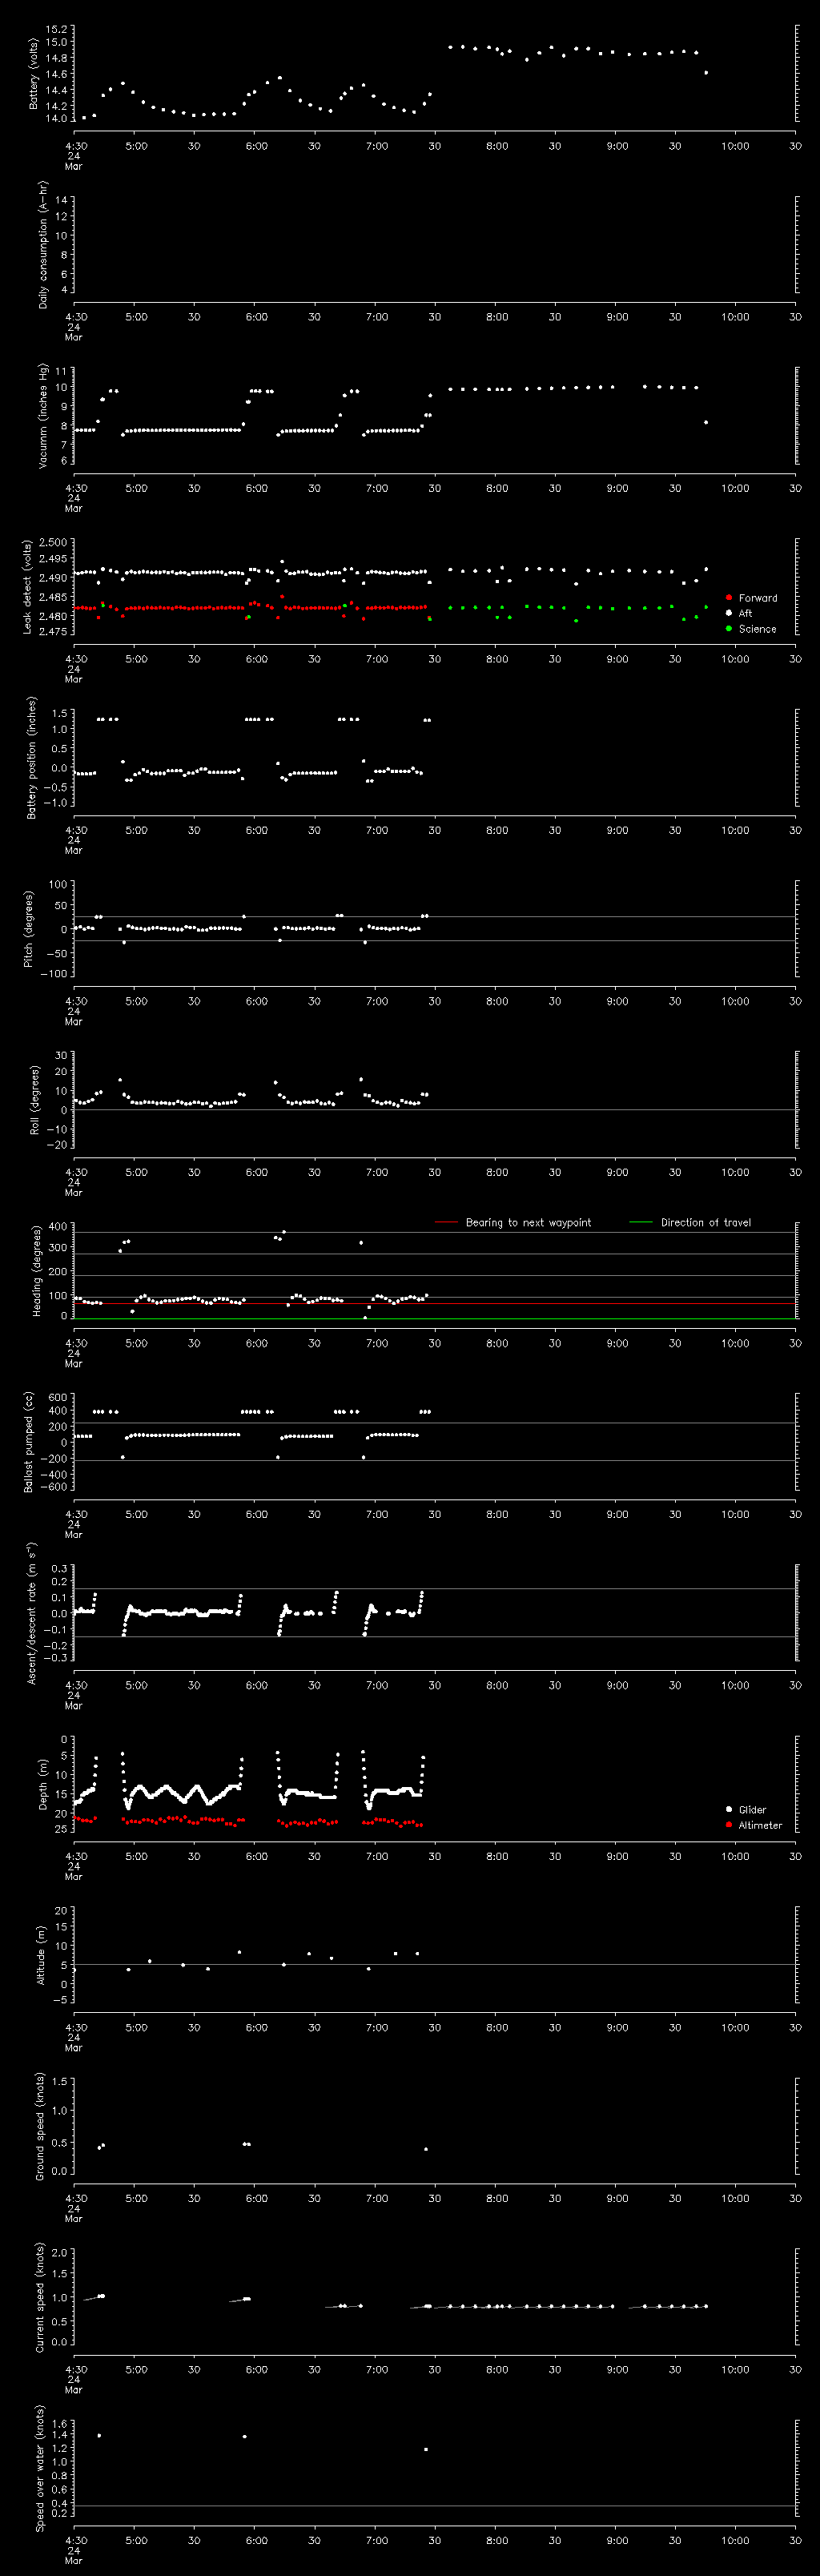Click the "5:00" time label under Speed over water plot
The image size is (820, 2576).
(136, 2540)
